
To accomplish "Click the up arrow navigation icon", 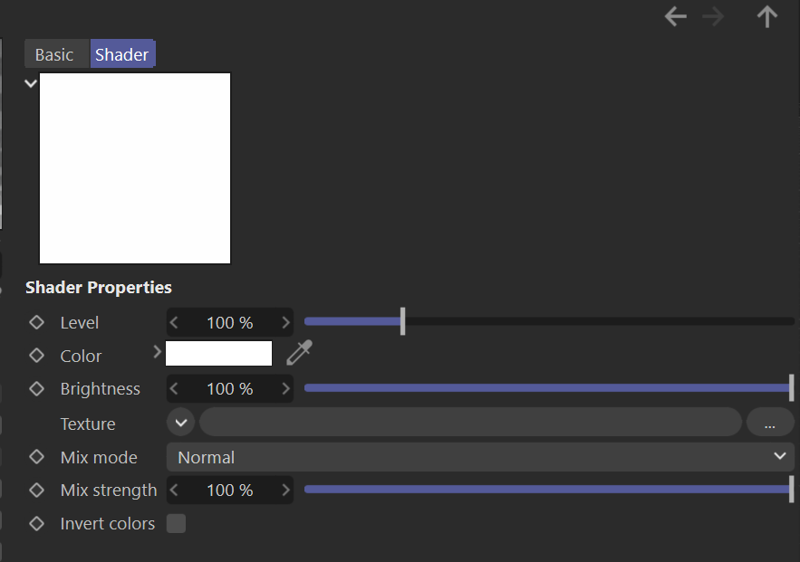I will (x=766, y=17).
